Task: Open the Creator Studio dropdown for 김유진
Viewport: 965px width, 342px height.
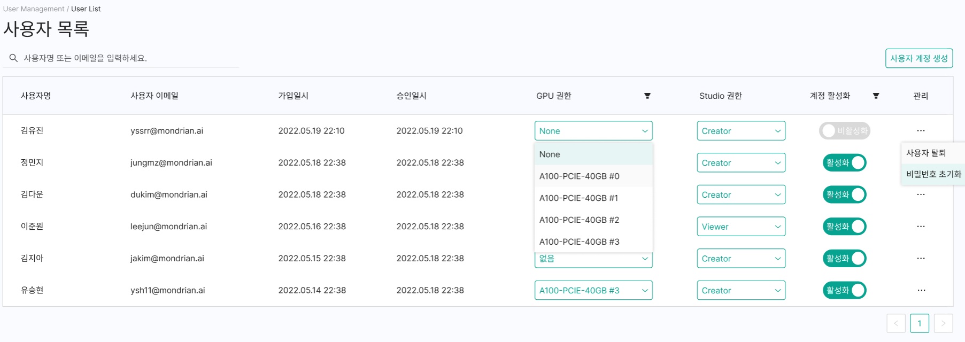Action: (740, 131)
